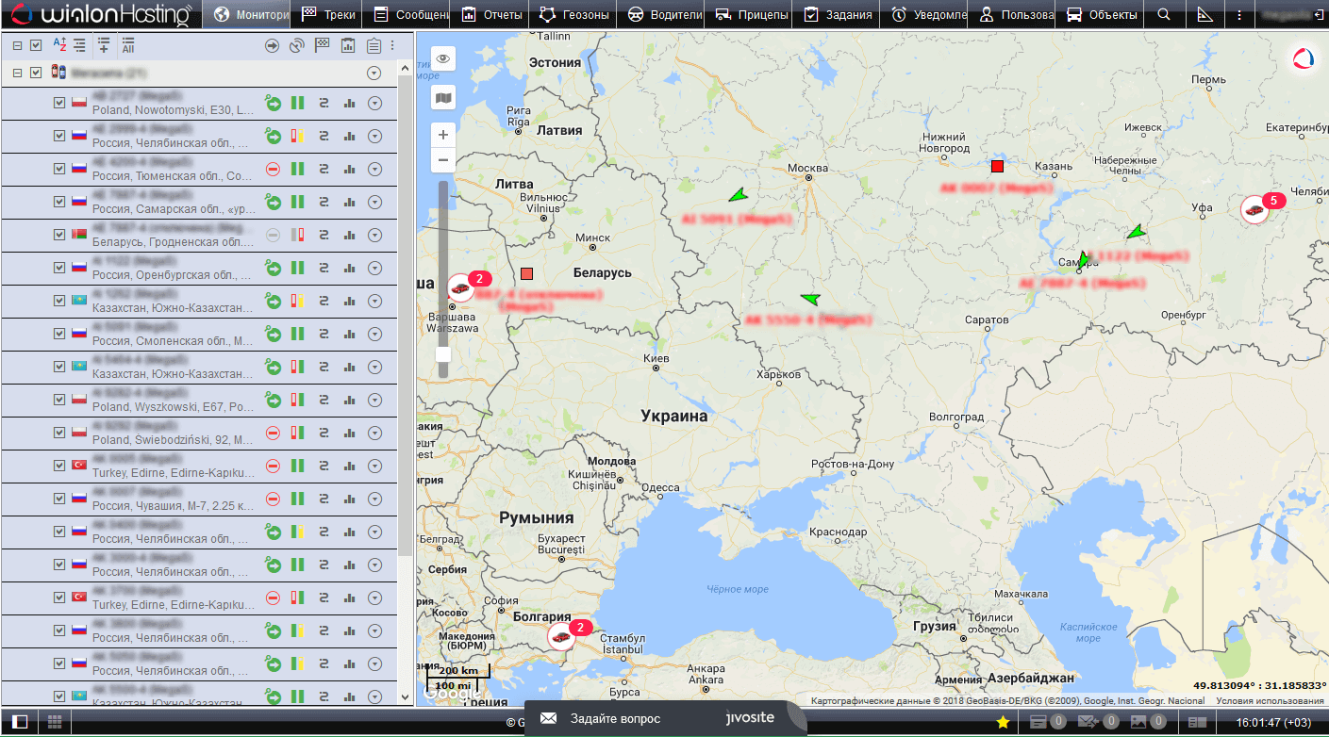Click the search magnifier icon in top bar
This screenshot has height=737, width=1329.
[x=1164, y=15]
